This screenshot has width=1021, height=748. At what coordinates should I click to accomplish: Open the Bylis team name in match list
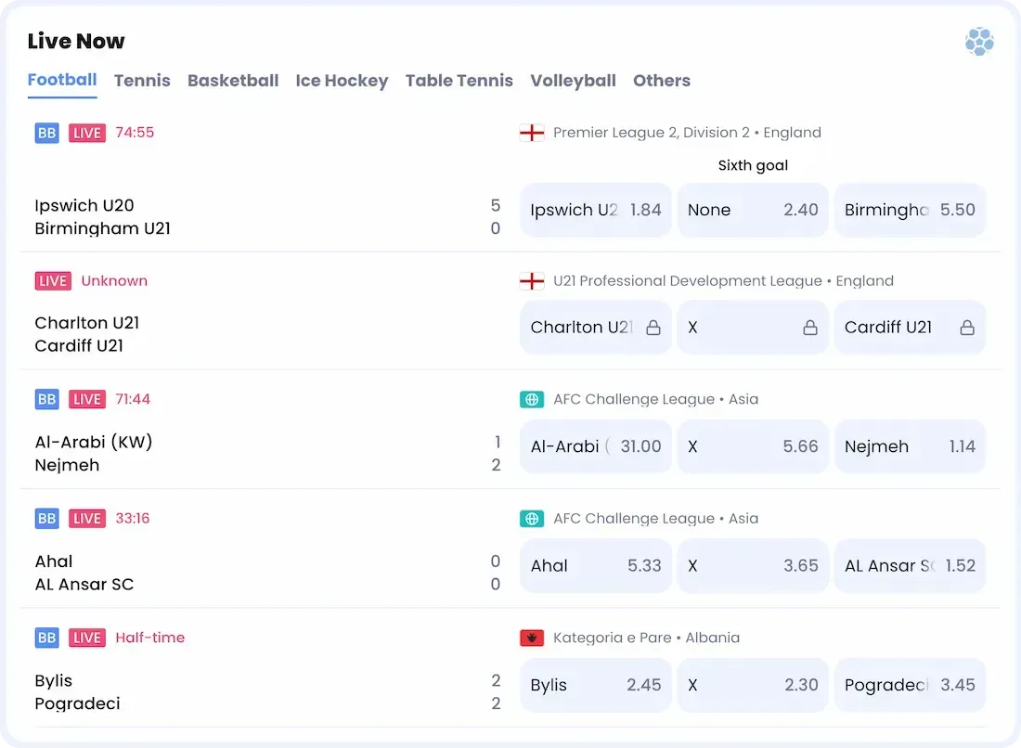(x=54, y=680)
